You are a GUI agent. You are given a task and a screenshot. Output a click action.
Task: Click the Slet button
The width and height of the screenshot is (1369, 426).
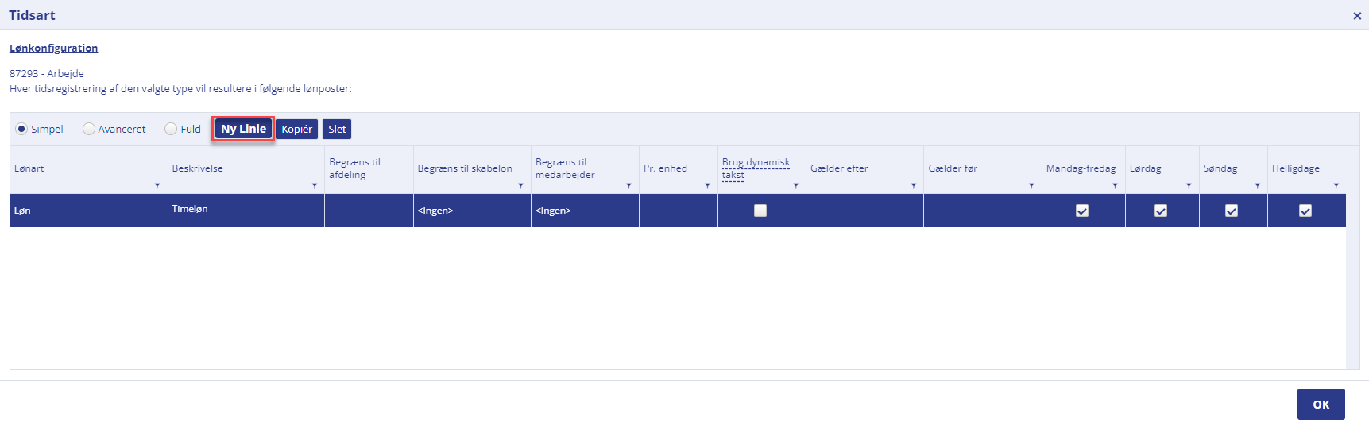pos(337,129)
